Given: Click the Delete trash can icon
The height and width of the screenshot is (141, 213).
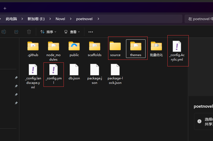Looking at the screenshot, I should (29, 32).
